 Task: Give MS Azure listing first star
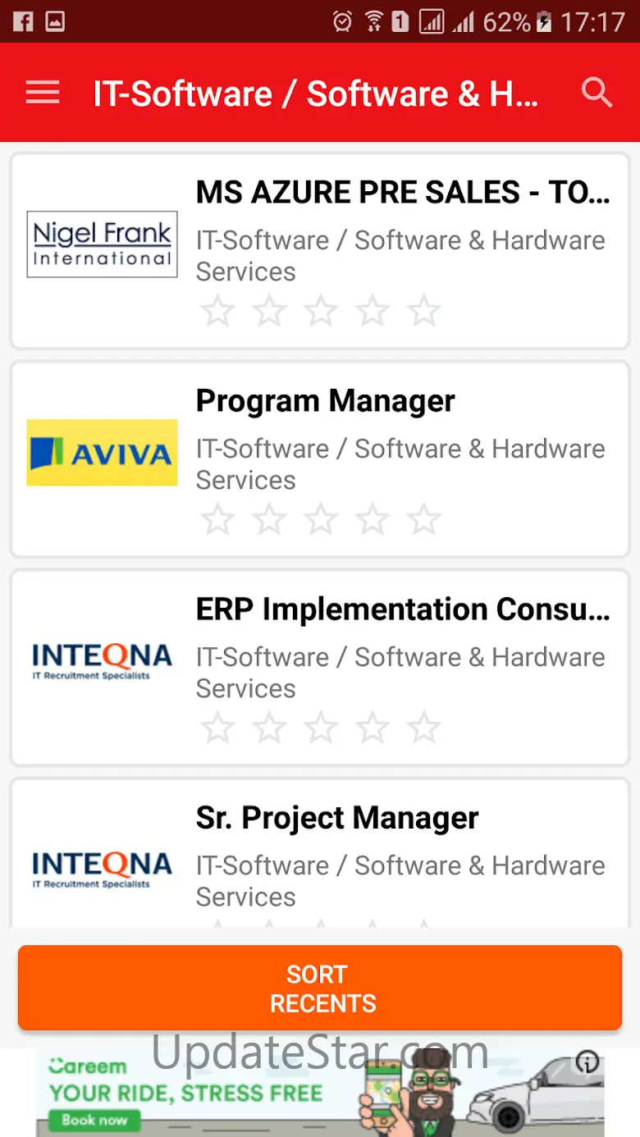coord(217,311)
